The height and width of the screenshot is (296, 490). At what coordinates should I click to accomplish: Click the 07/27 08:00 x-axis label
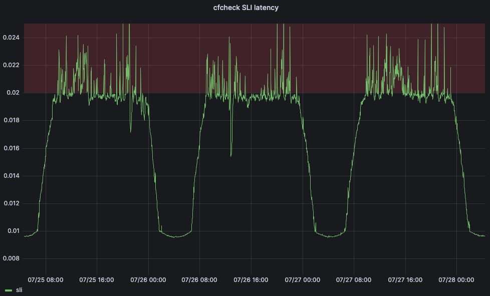(354, 280)
